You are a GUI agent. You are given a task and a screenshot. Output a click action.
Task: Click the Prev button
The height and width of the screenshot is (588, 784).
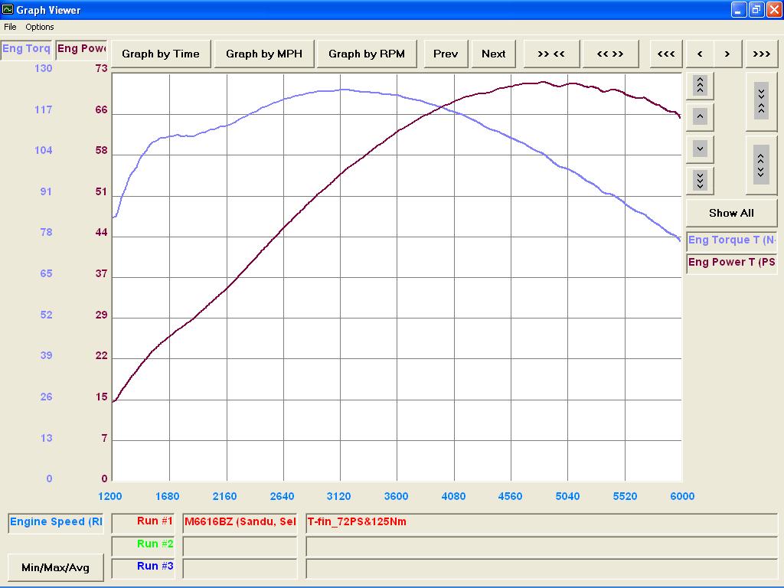tap(446, 54)
